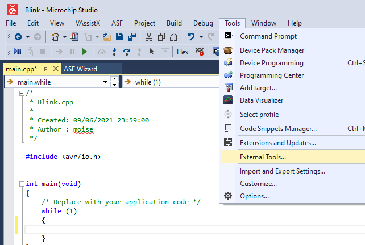Open the ASF menu
365x245 pixels.
(x=117, y=23)
